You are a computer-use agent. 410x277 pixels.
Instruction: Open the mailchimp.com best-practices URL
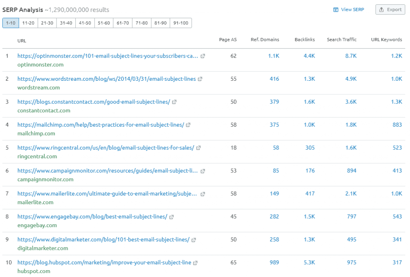click(x=100, y=125)
